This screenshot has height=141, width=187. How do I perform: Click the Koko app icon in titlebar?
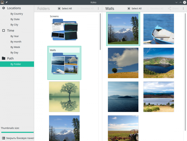[2, 2]
